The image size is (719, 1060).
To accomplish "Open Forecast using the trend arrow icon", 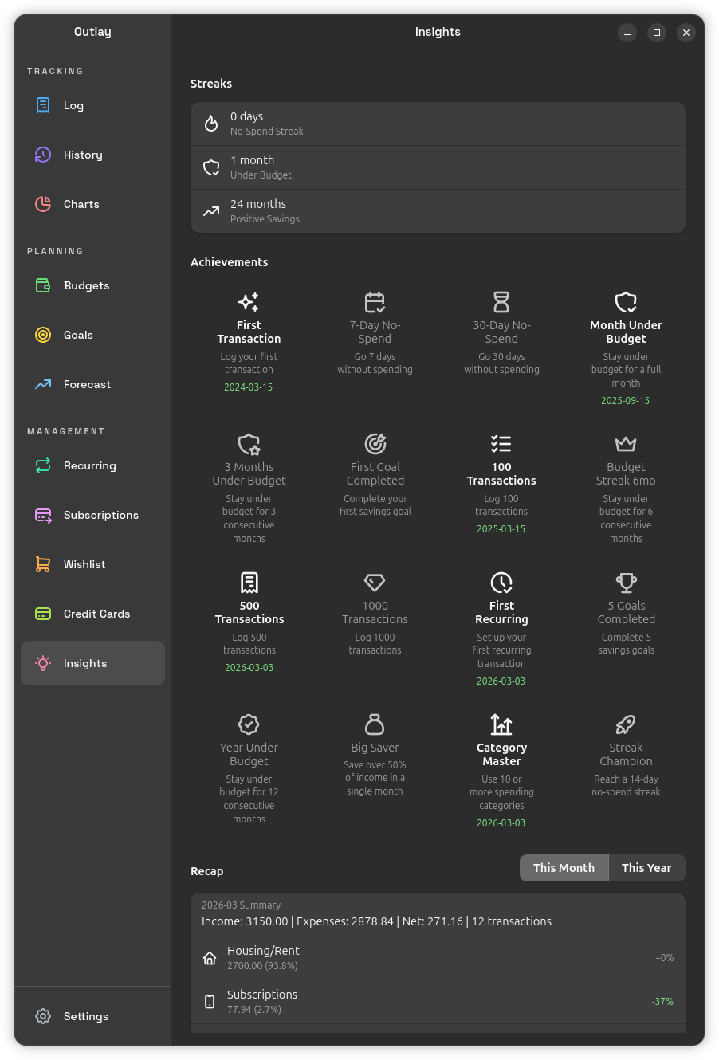I will pos(43,384).
